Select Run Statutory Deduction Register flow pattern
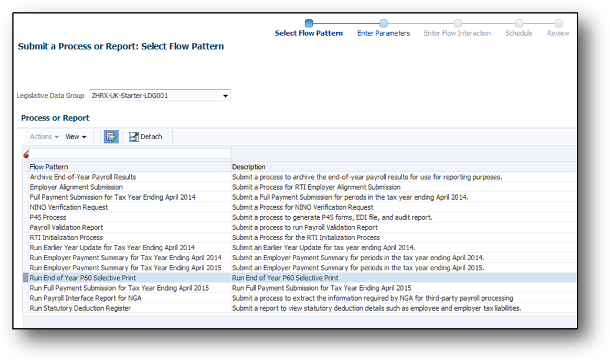Viewport: 610px width, 360px height. pyautogui.click(x=80, y=308)
